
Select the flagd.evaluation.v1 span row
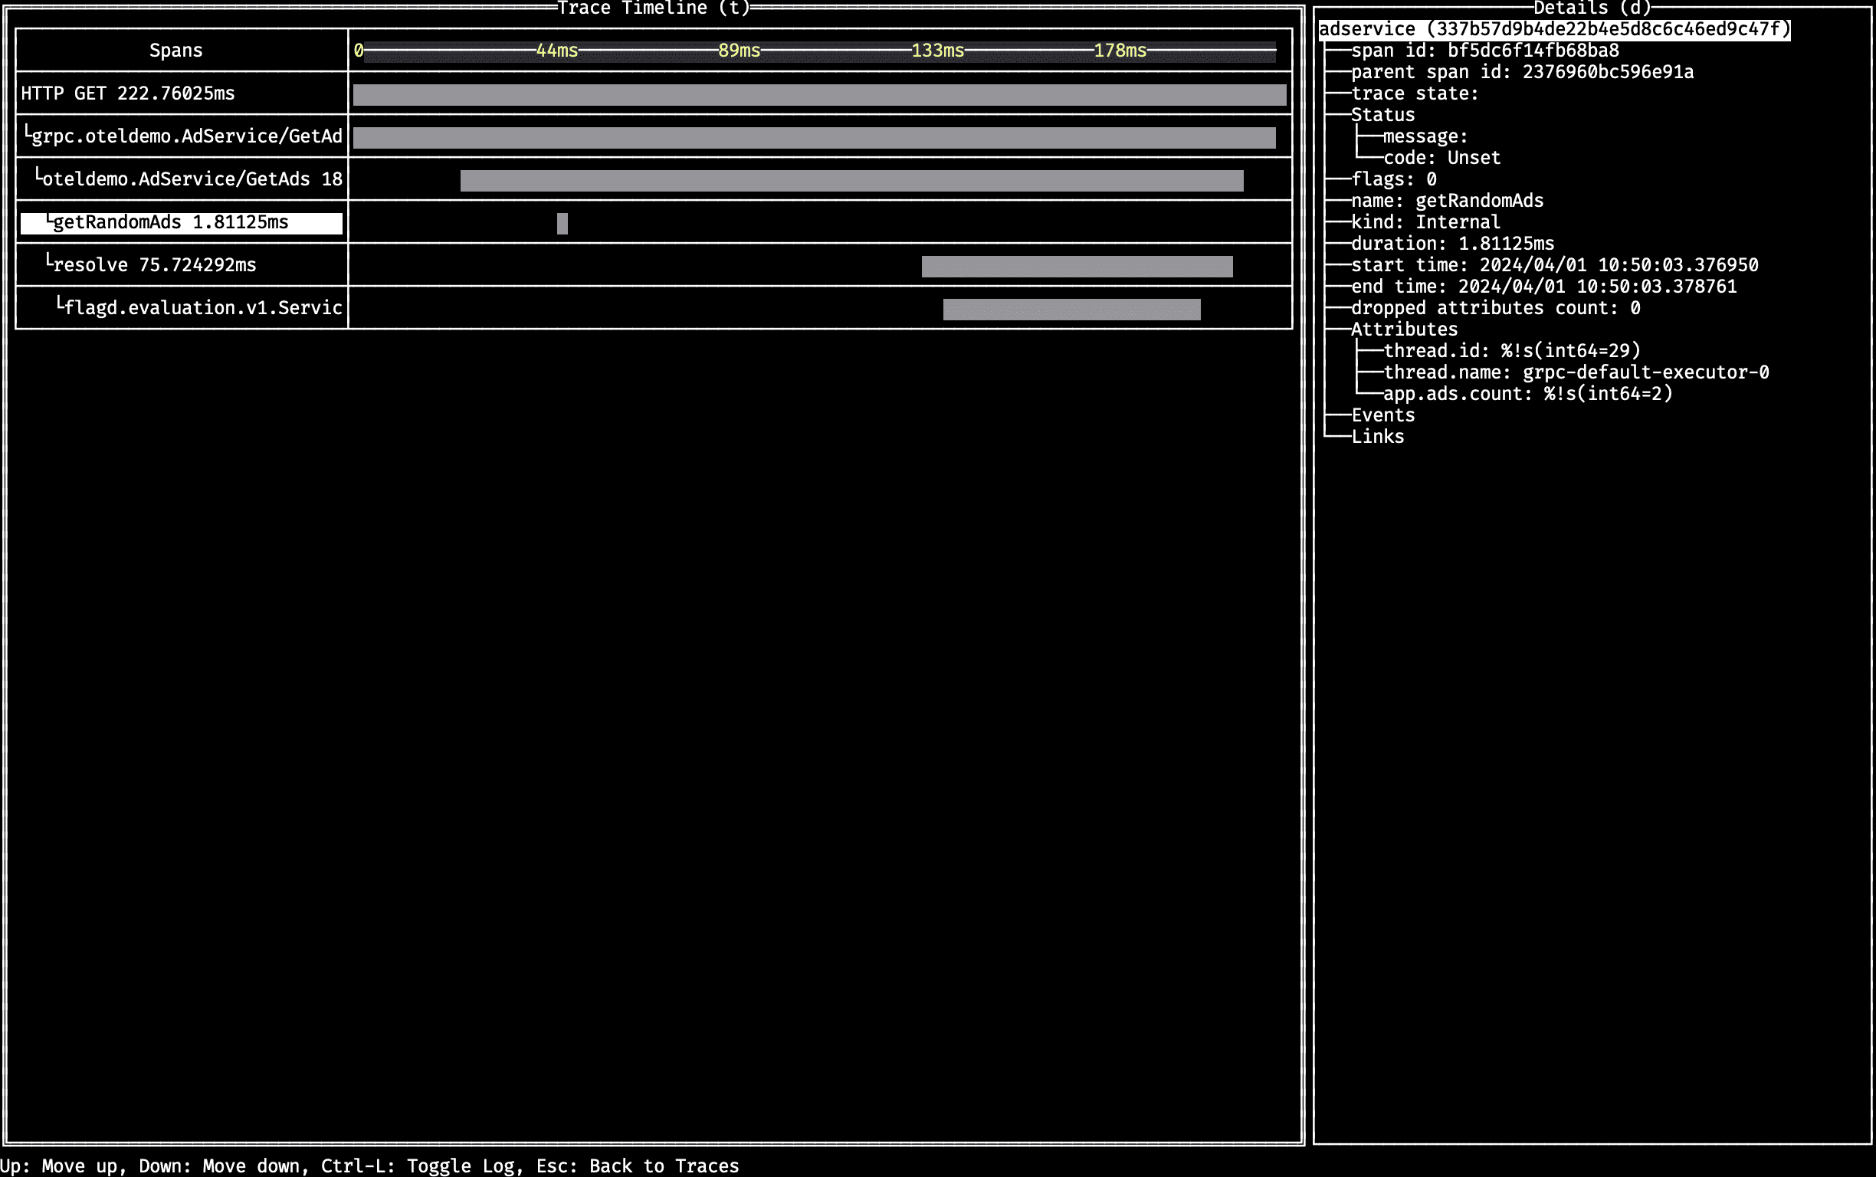tap(202, 308)
